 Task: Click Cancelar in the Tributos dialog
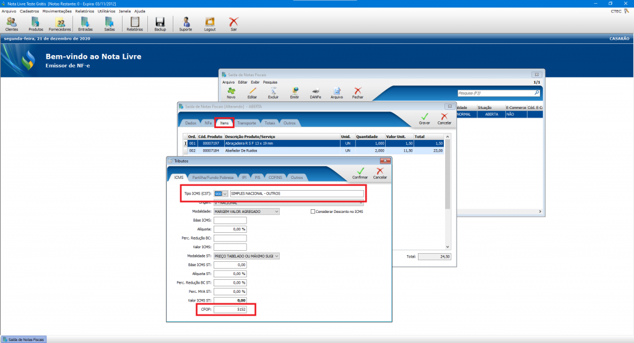pyautogui.click(x=380, y=173)
